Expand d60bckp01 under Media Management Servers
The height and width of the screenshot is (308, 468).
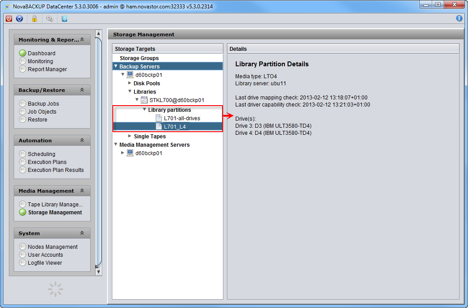(123, 152)
